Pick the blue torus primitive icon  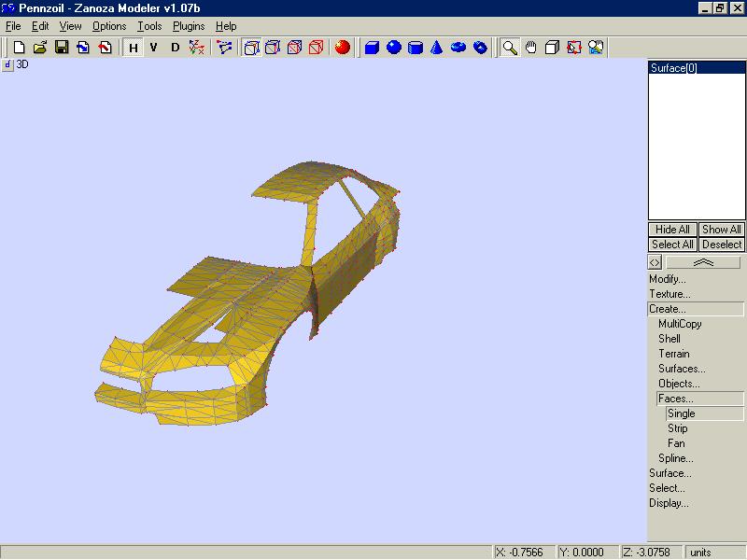[458, 48]
